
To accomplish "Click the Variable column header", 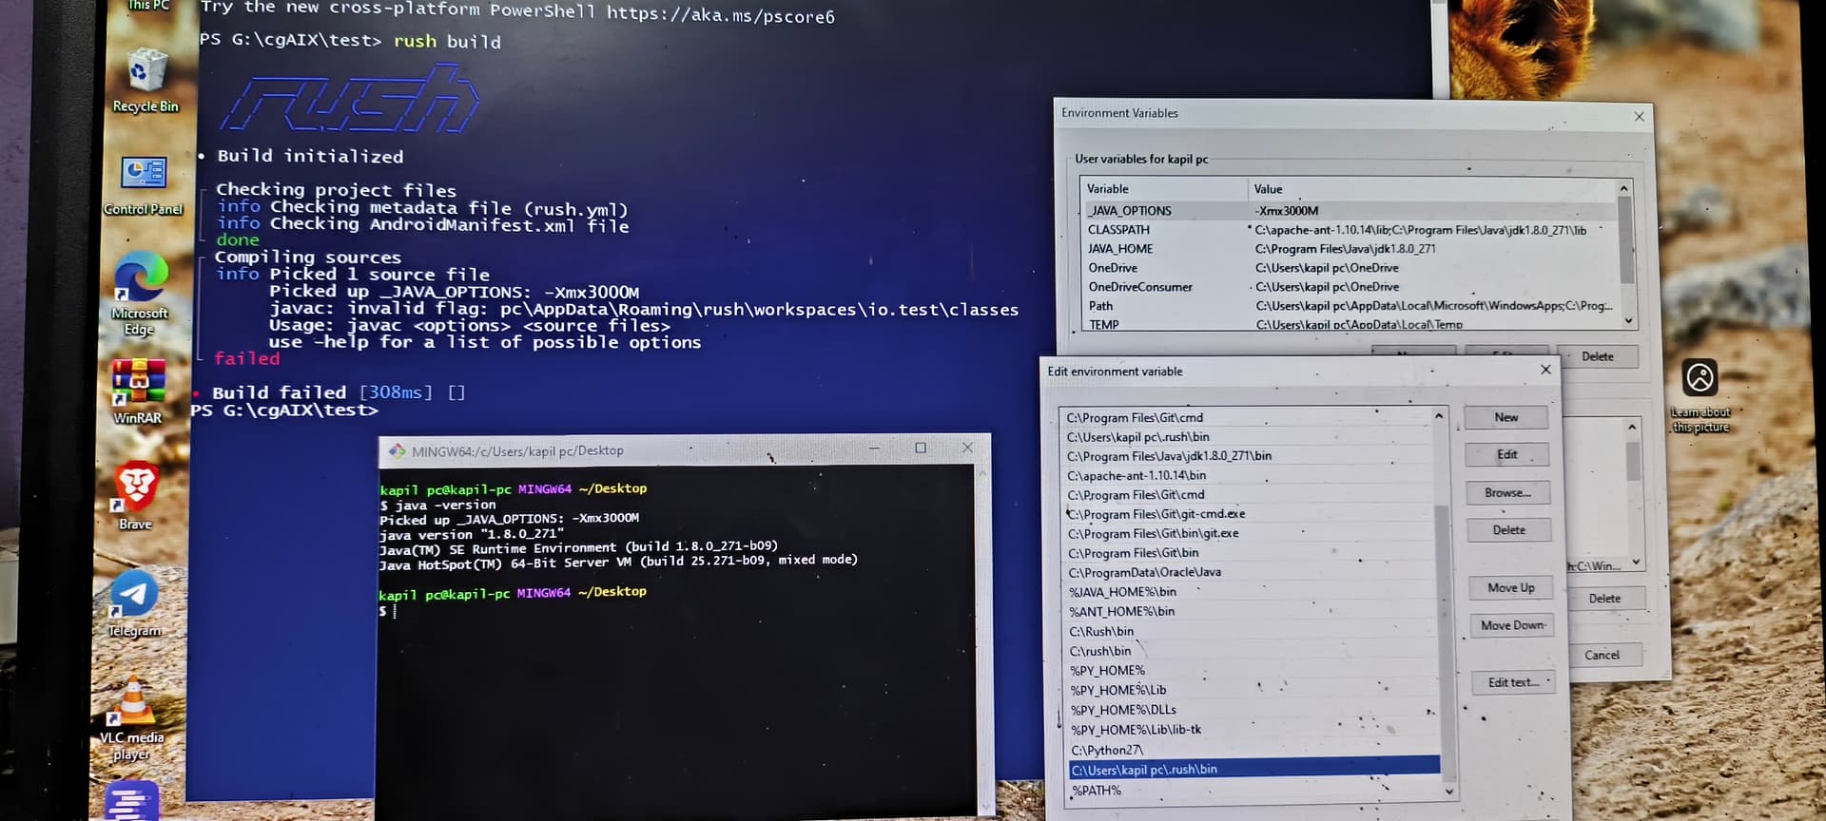I will tap(1164, 189).
